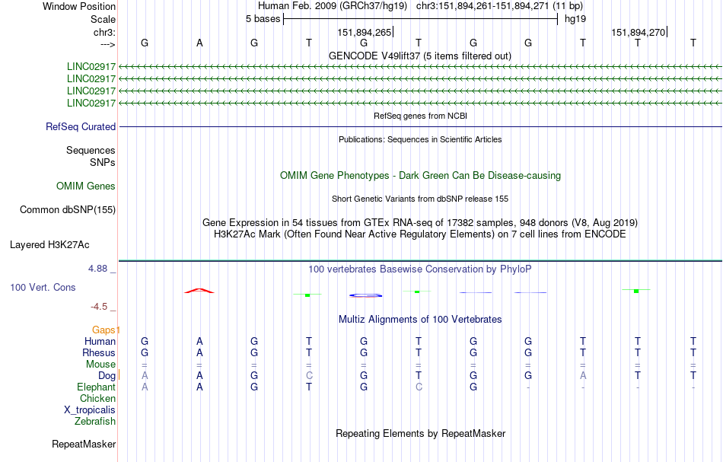Open the RefSeq Curated track label
This screenshot has width=723, height=462.
coord(81,127)
